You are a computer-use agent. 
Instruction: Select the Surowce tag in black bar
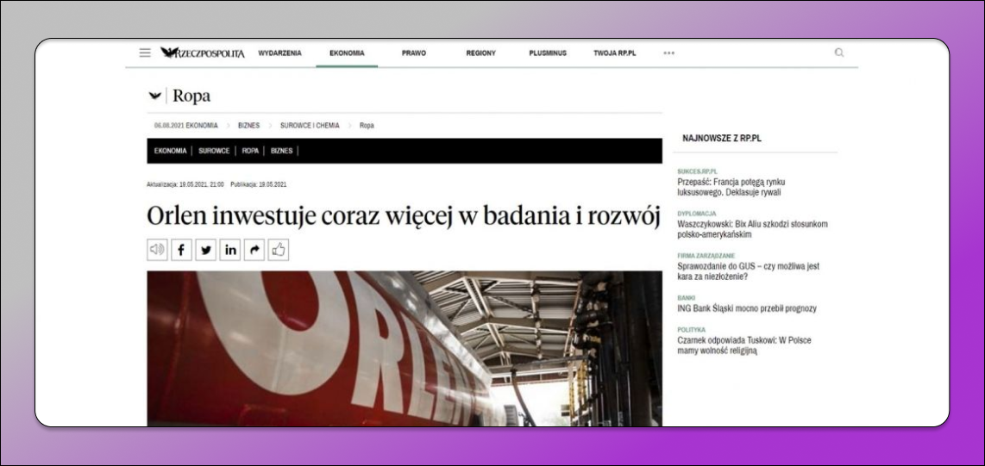214,151
